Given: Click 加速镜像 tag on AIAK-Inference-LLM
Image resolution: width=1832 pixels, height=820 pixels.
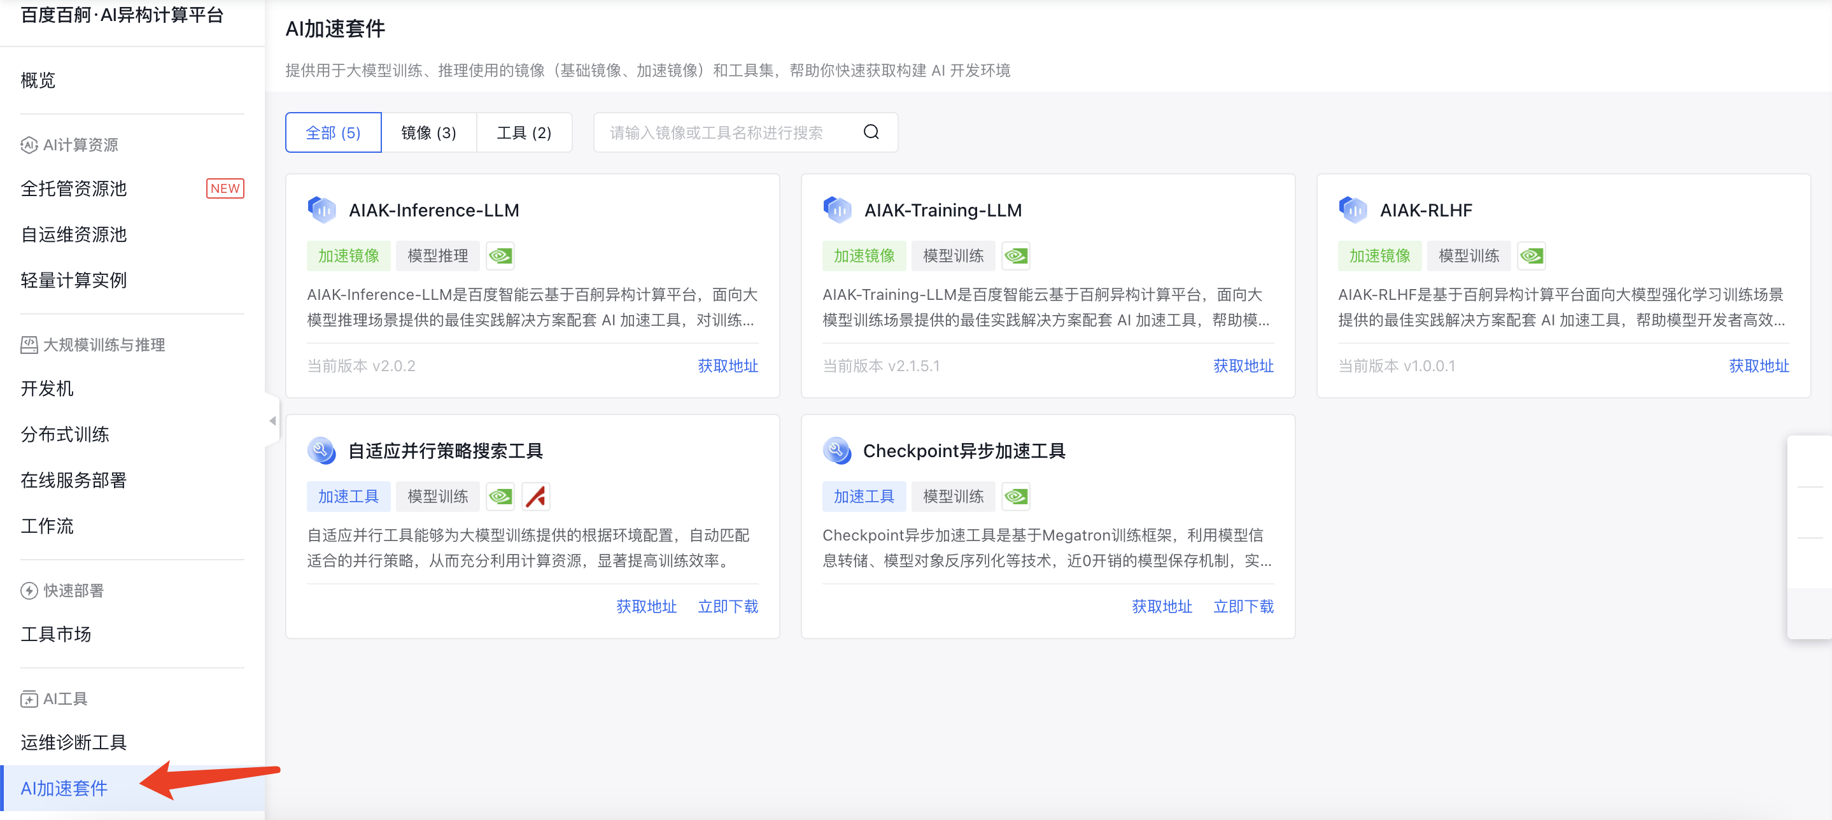Looking at the screenshot, I should (348, 256).
